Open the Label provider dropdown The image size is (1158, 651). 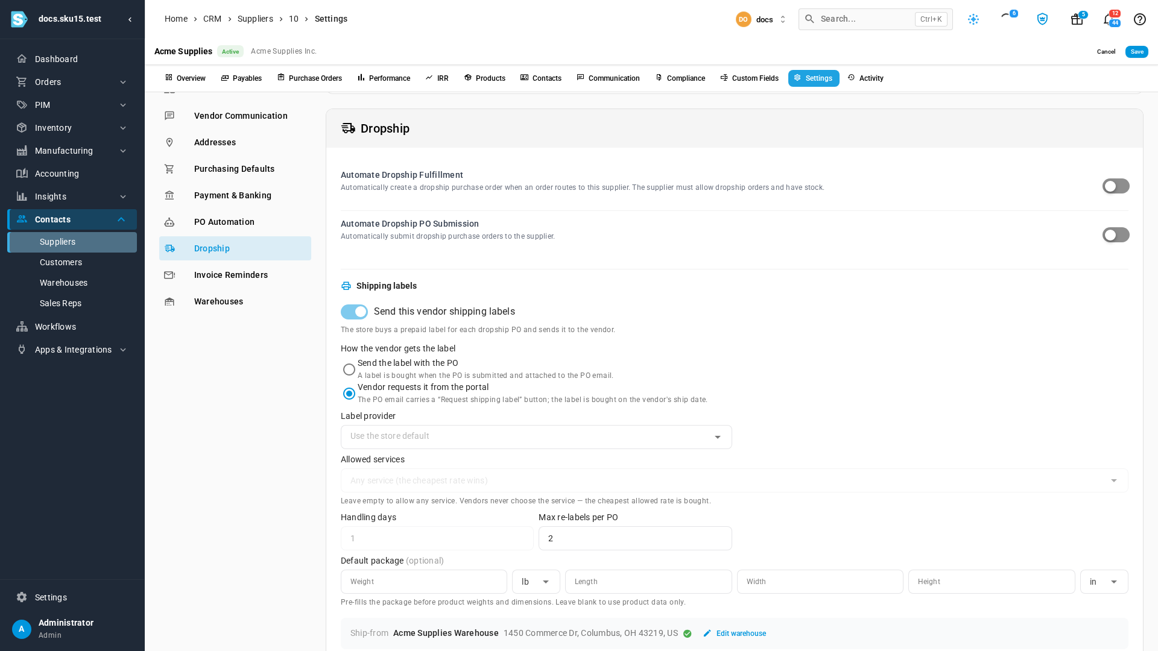[x=536, y=437]
